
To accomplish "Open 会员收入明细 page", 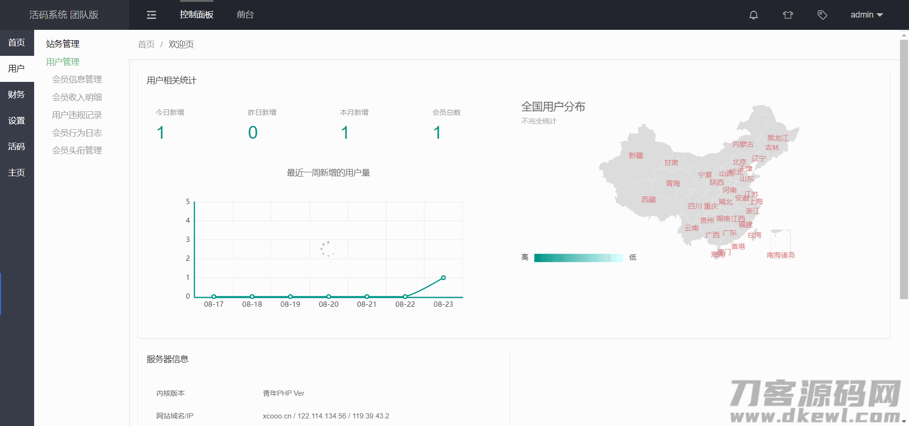I will point(77,98).
